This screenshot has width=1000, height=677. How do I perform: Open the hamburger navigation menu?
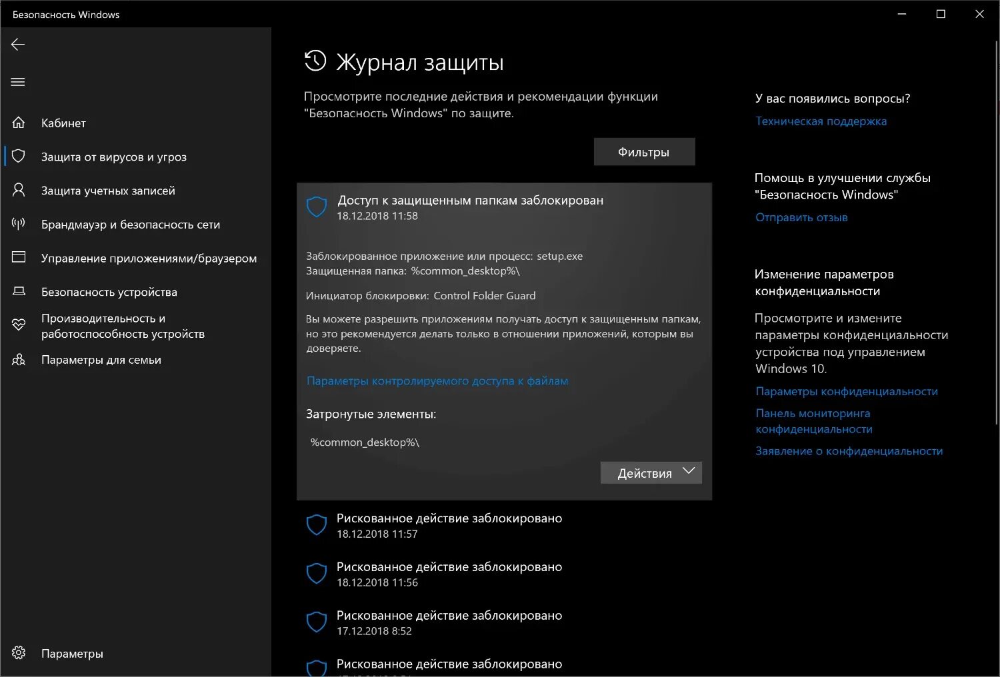[18, 82]
